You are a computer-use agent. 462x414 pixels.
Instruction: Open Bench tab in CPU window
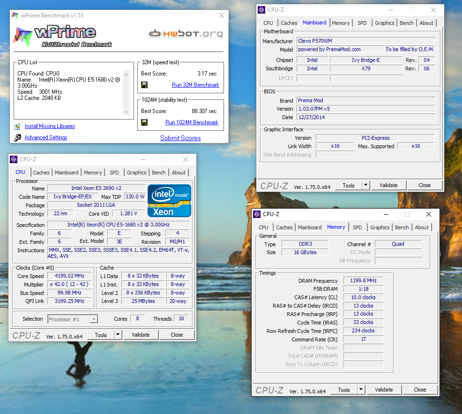[159, 173]
